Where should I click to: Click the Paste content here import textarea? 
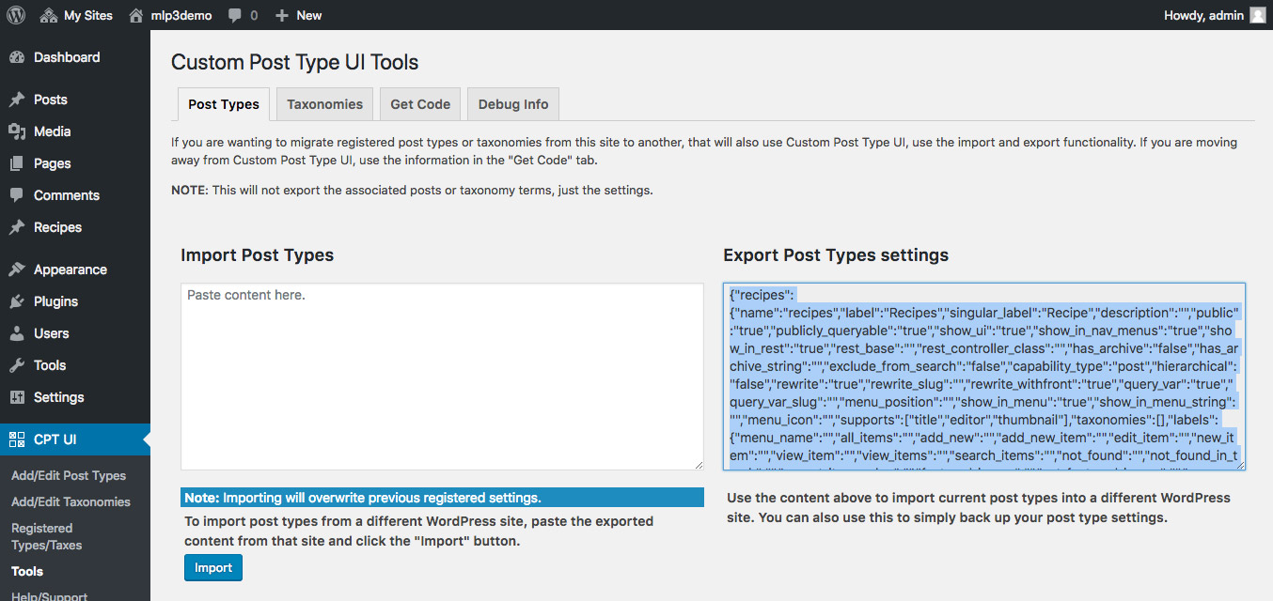pos(442,377)
